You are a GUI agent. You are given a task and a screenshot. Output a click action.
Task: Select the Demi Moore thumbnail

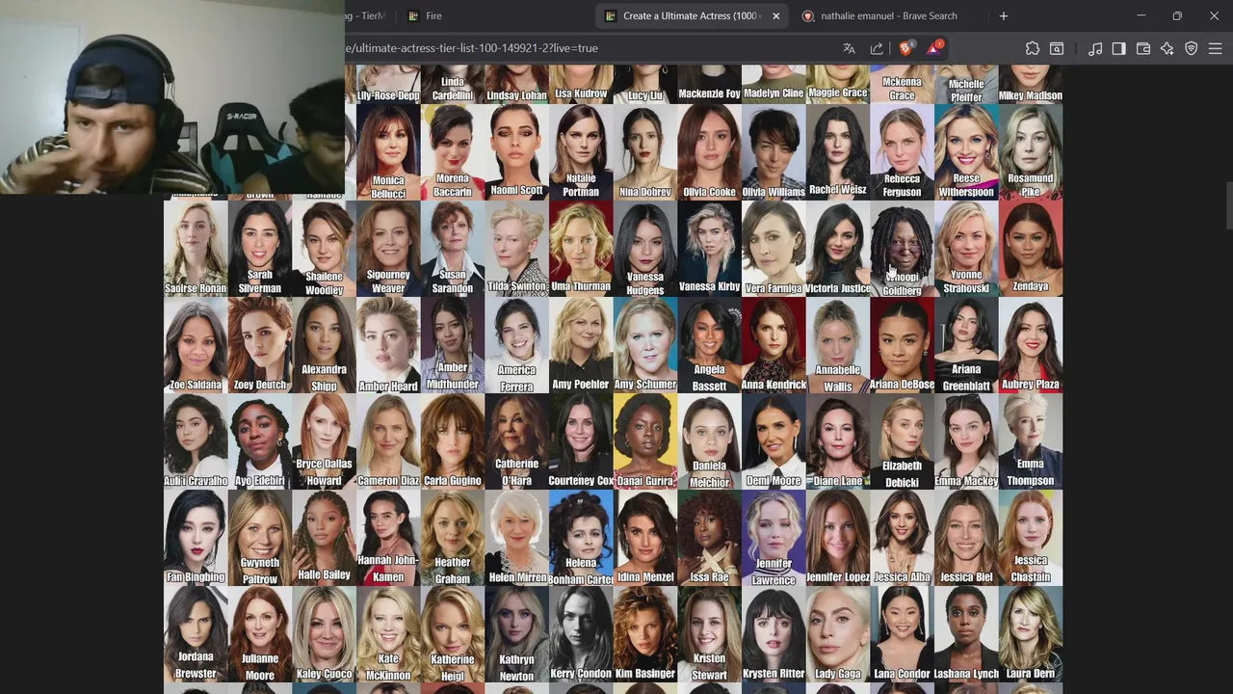[x=774, y=440]
